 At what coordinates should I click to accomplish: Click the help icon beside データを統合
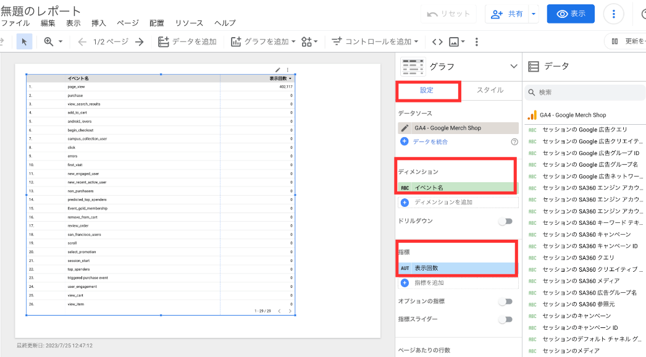(x=514, y=142)
